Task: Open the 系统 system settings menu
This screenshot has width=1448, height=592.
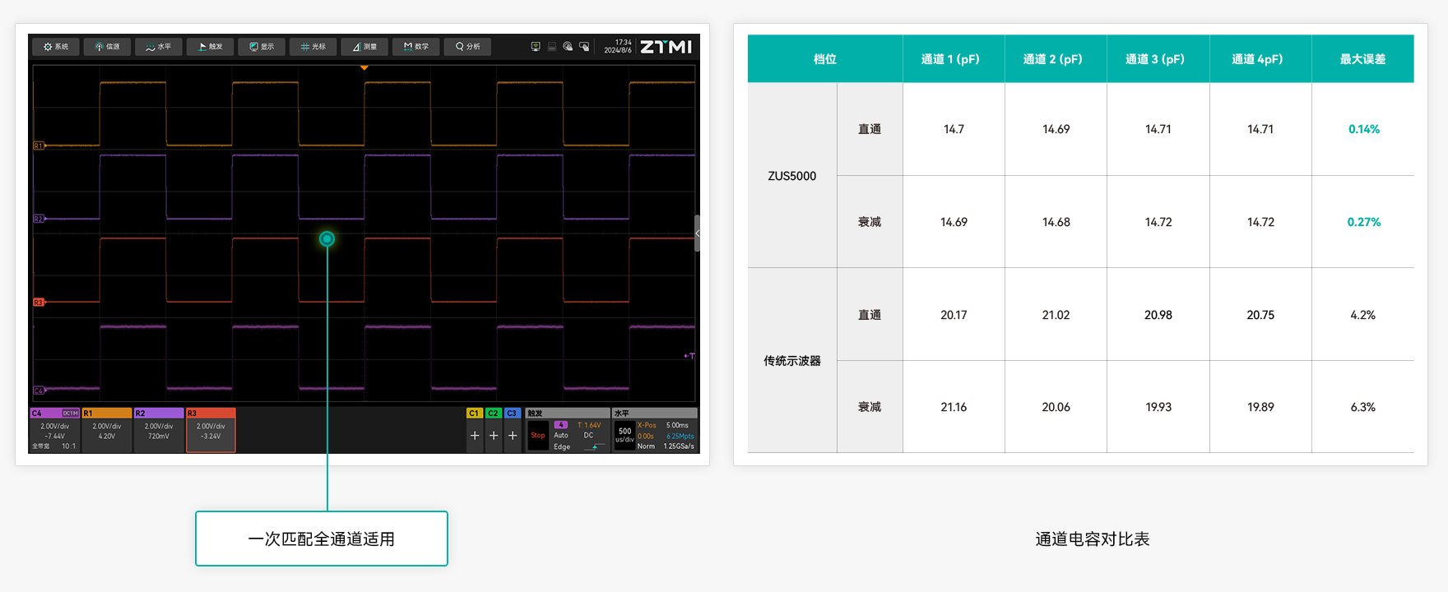Action: click(56, 47)
